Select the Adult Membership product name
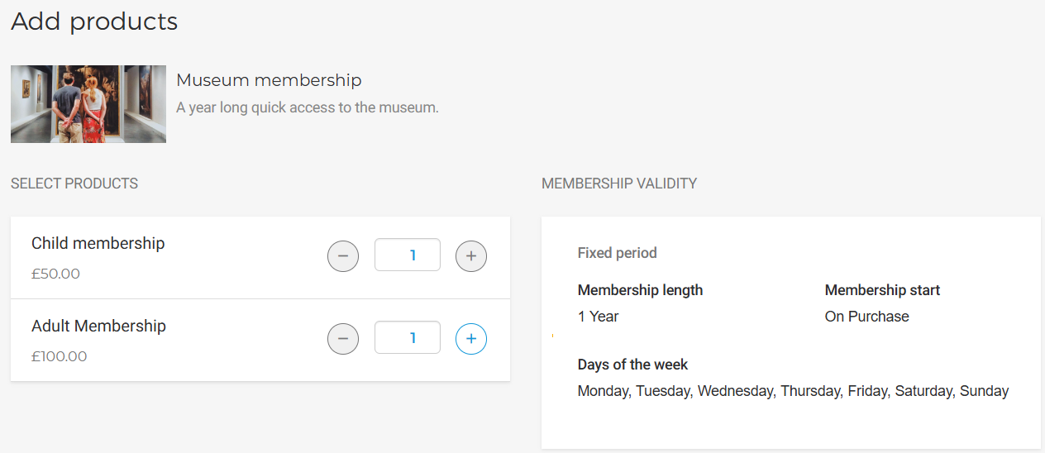Screen dimensions: 1045x453 point(98,326)
